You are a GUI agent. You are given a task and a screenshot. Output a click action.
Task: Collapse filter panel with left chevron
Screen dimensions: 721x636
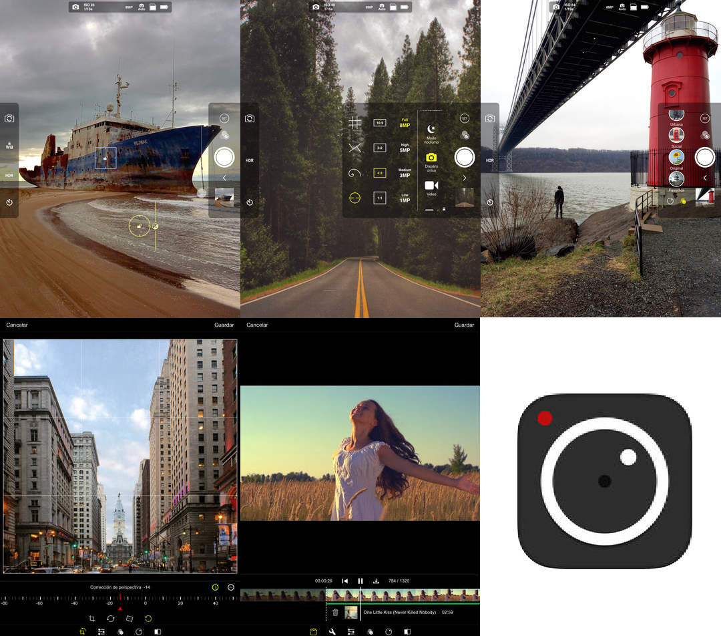pyautogui.click(x=705, y=178)
